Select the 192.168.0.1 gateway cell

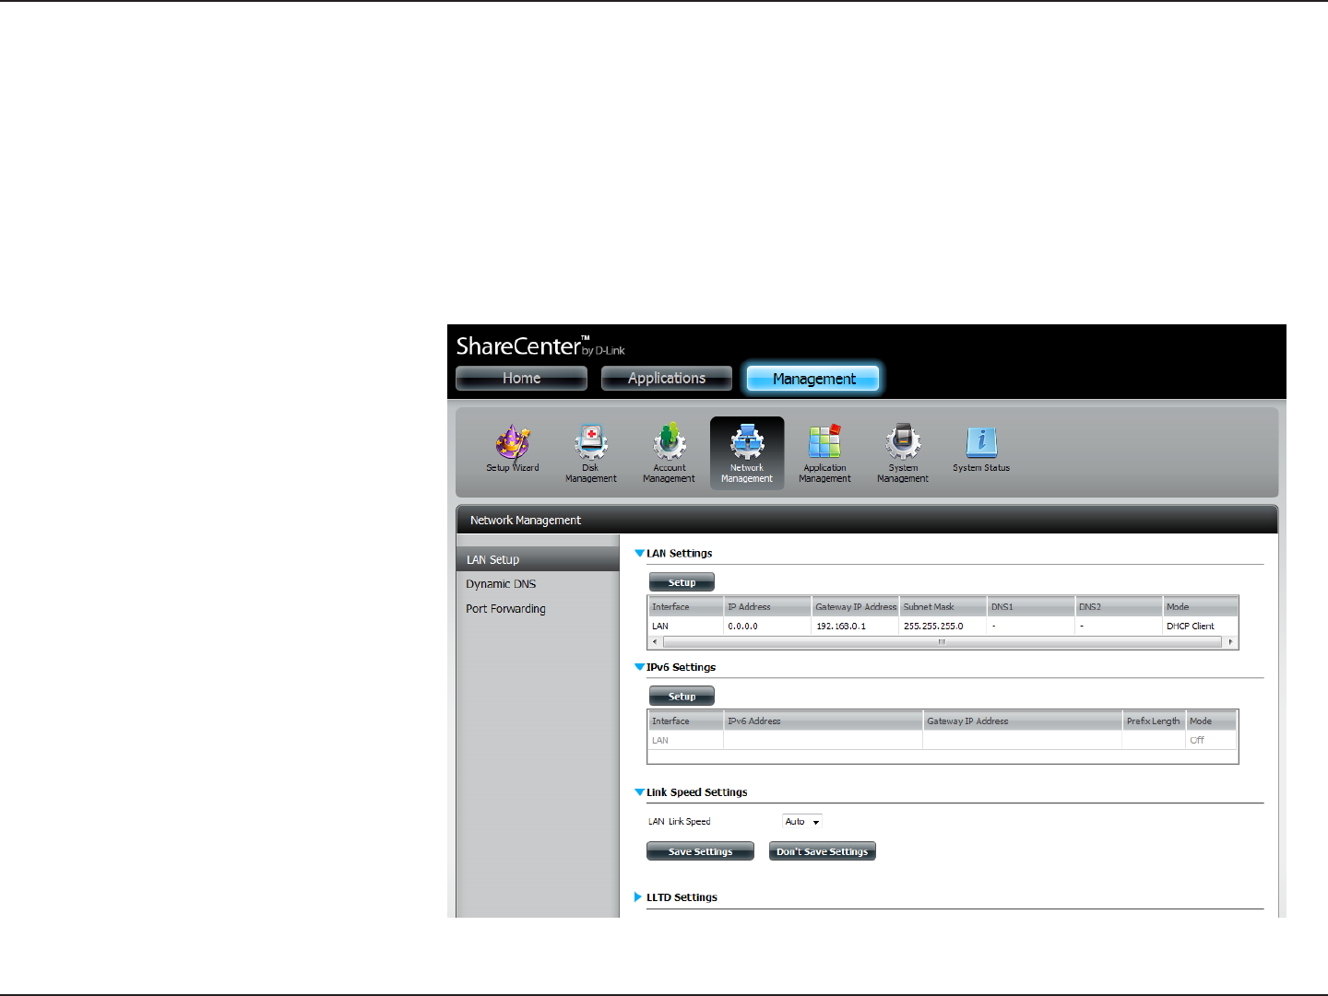[855, 627]
